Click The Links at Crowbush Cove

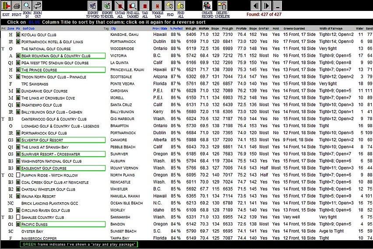pos(48,98)
